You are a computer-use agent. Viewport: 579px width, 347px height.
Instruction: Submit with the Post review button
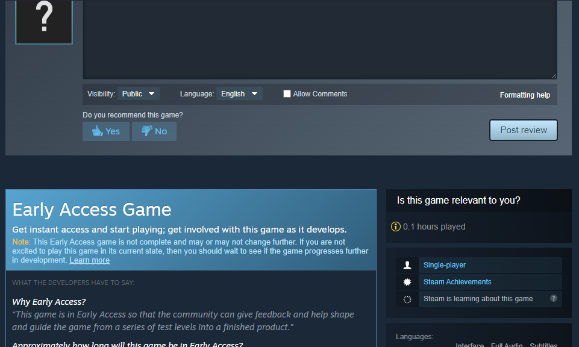pos(523,130)
